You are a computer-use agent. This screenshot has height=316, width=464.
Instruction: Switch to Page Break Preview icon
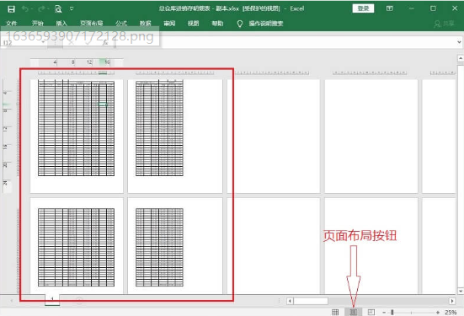[371, 312]
